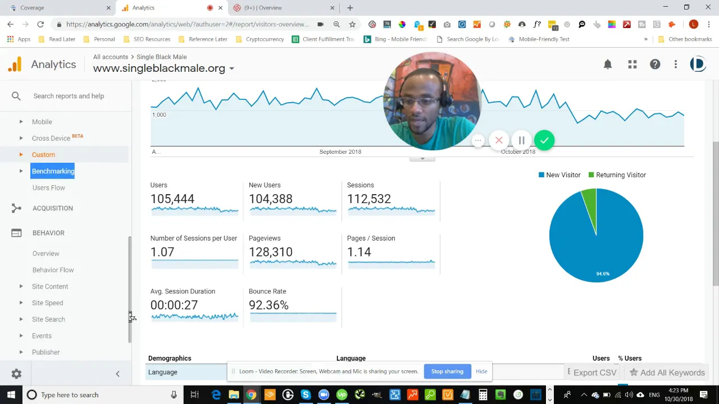
Task: Click the camera screenshot extension icon
Action: pos(447,24)
